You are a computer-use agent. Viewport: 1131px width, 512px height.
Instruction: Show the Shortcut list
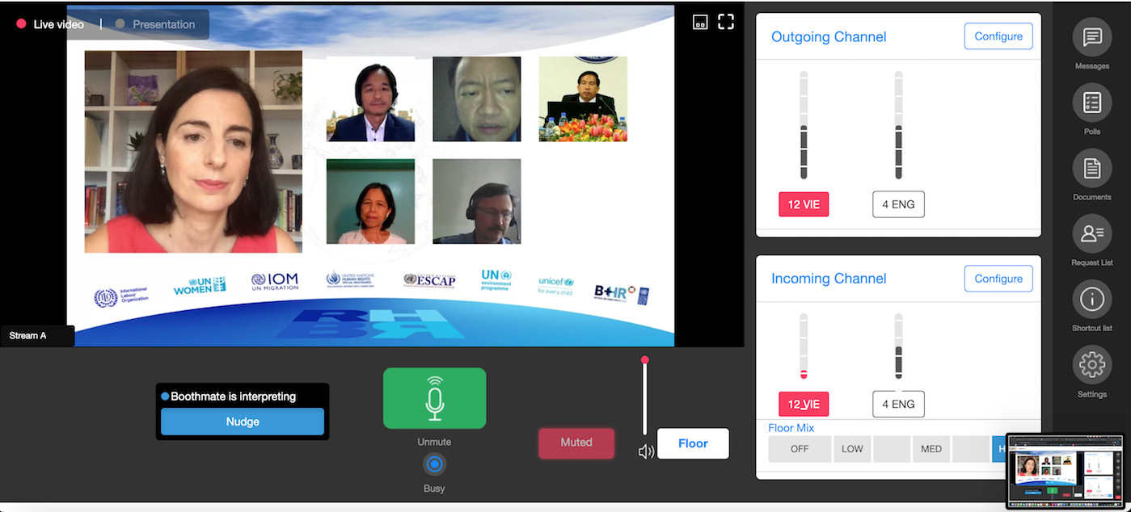[x=1091, y=300]
